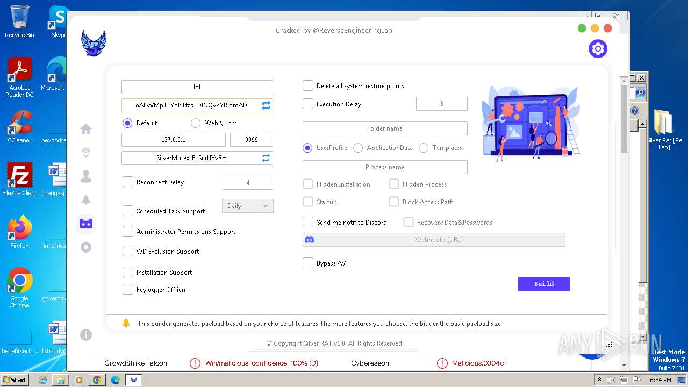Open CCleaner desktop icon
Viewport: 688px width, 387px height.
pos(19,127)
